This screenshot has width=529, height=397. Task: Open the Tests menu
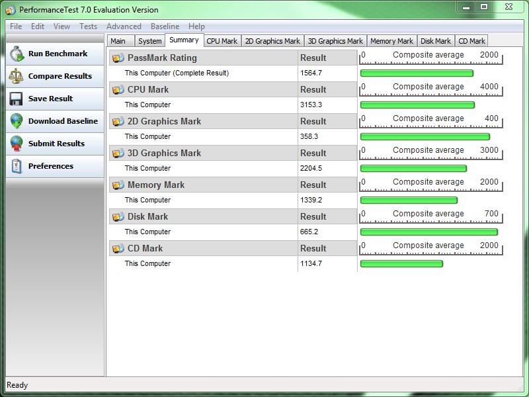88,26
